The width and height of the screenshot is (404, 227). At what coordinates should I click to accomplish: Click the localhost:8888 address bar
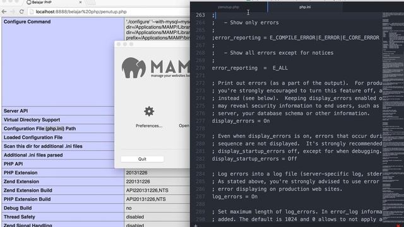point(108,12)
